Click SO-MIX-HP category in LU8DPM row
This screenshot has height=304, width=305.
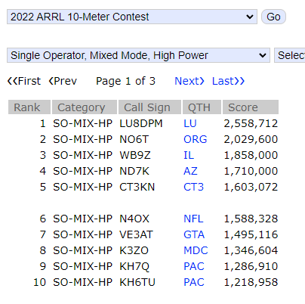point(82,123)
